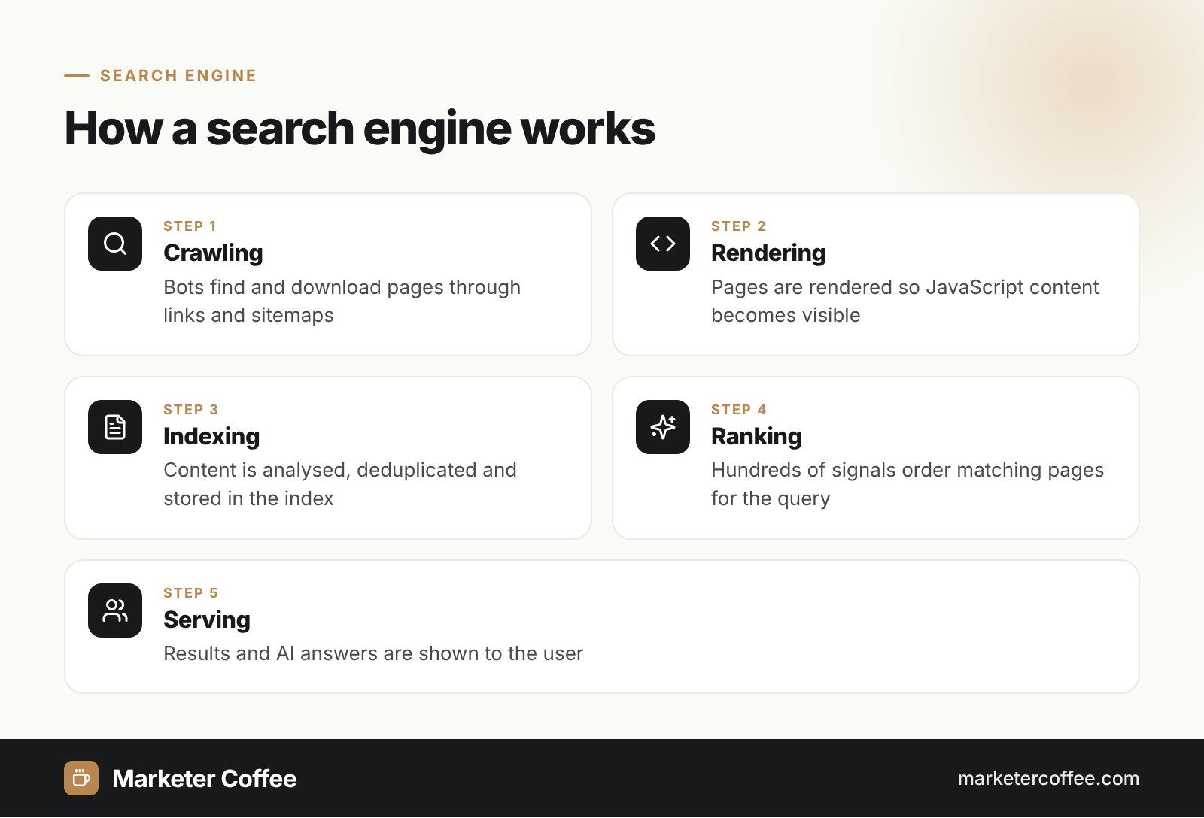1204x818 pixels.
Task: Open the marketercoffee.com link
Action: pos(1048,778)
